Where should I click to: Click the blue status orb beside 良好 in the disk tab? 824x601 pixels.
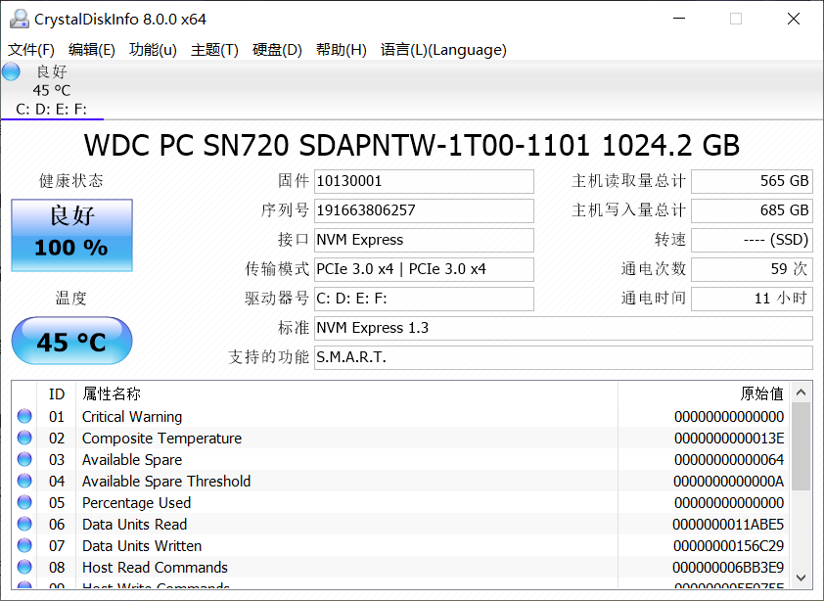tap(11, 71)
